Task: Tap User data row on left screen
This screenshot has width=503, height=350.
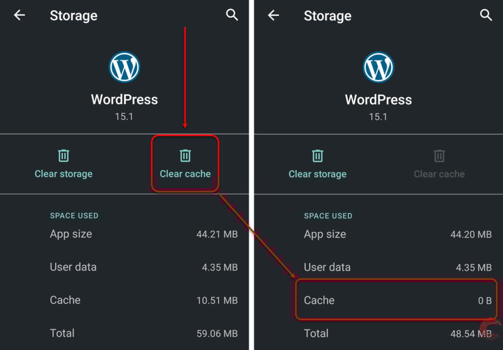Action: coord(144,267)
